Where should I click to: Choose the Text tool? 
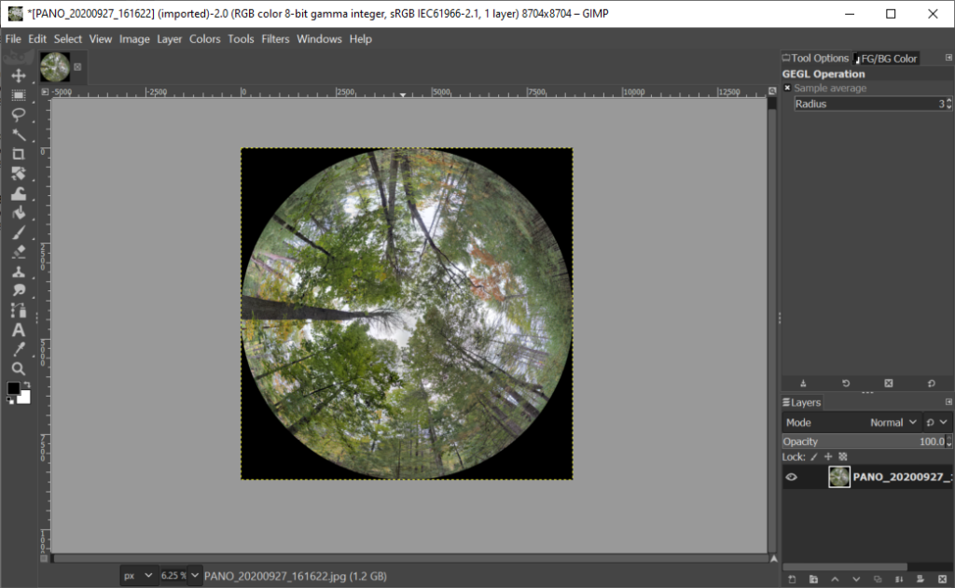click(18, 330)
